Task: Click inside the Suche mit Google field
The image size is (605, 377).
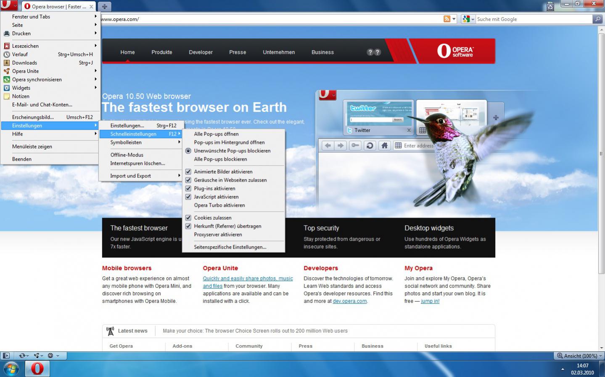Action: click(534, 19)
